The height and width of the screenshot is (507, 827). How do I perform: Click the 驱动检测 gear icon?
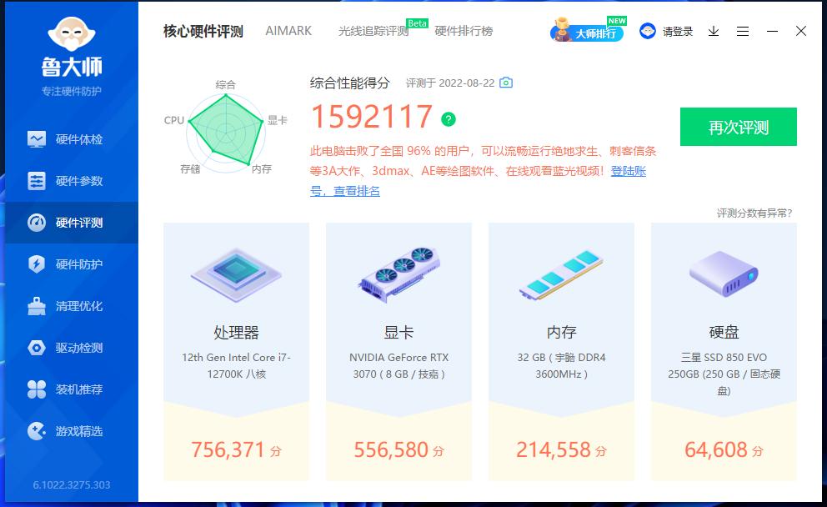click(x=37, y=348)
